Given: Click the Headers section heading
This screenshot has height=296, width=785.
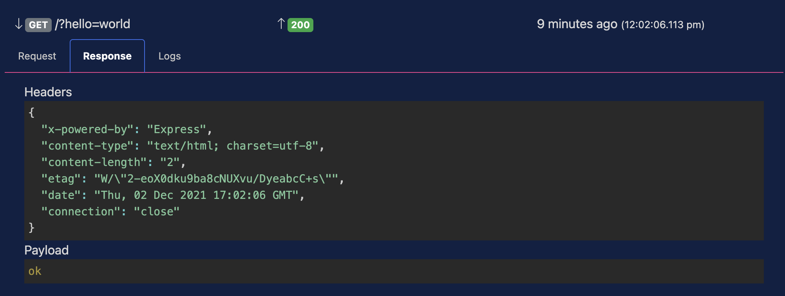Looking at the screenshot, I should click(48, 92).
